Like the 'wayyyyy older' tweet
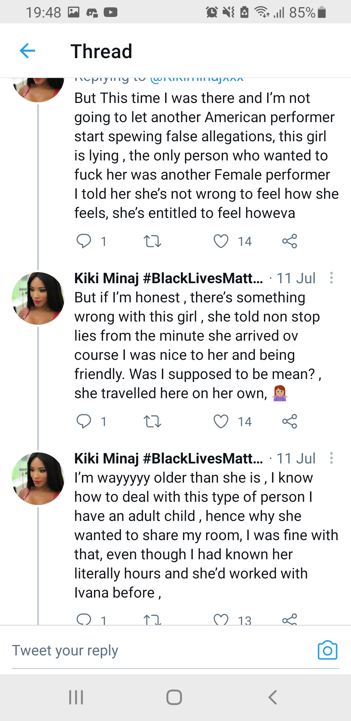Screen dimensions: 351x721 221,620
